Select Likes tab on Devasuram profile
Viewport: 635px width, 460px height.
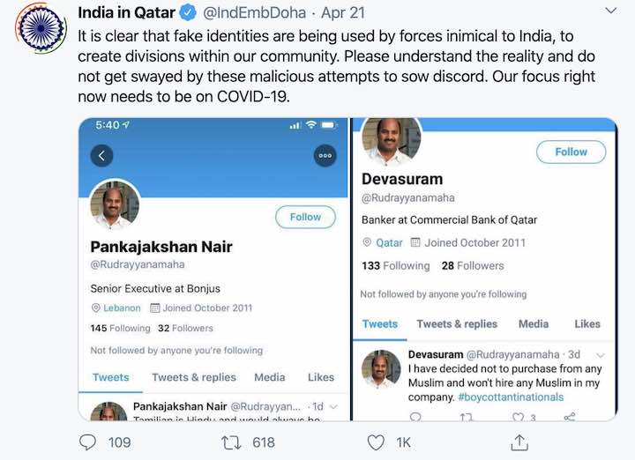coord(587,323)
